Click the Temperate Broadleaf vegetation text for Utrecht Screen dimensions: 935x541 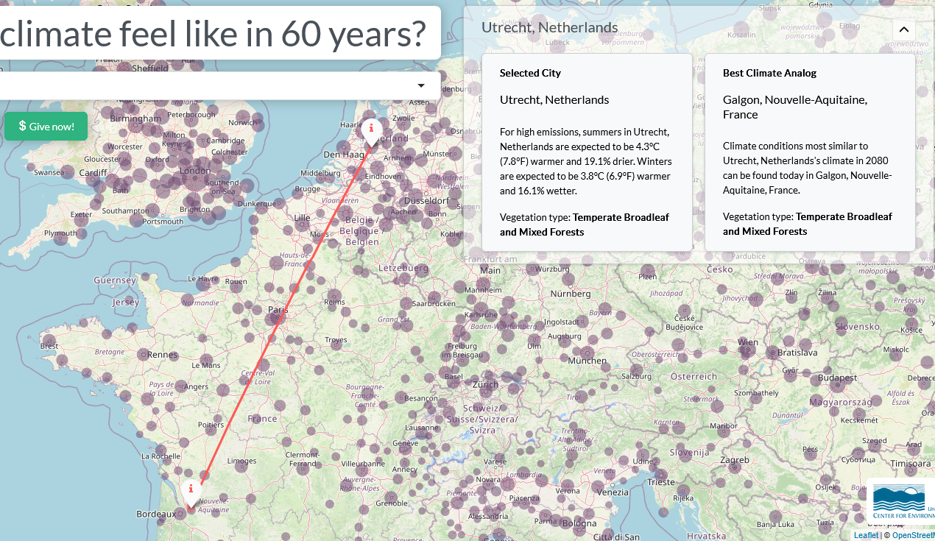coord(585,224)
